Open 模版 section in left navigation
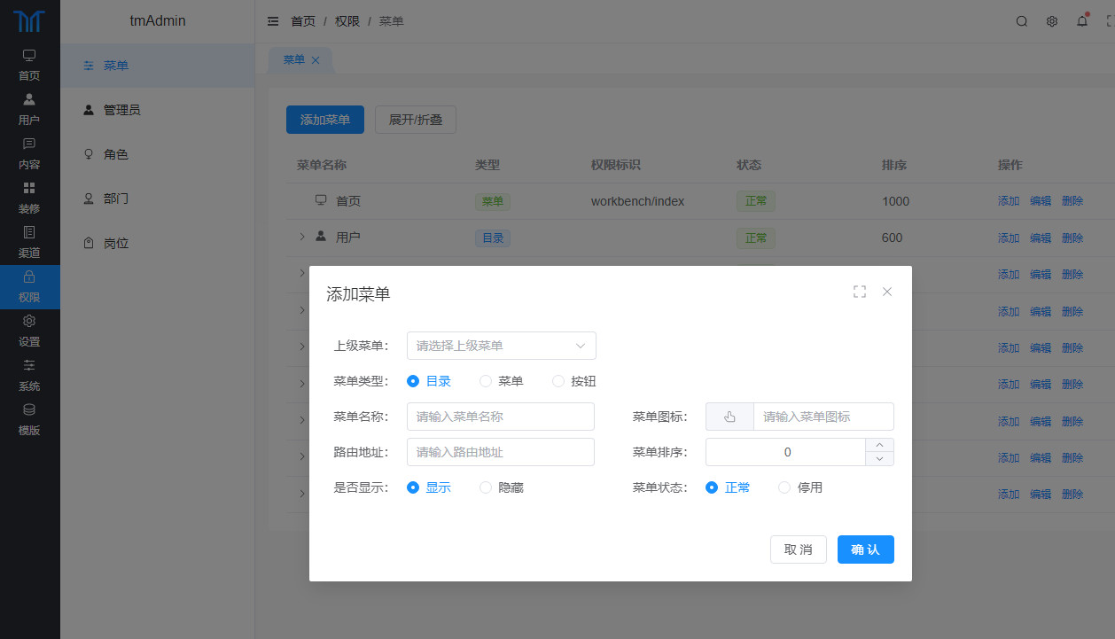 click(x=29, y=420)
